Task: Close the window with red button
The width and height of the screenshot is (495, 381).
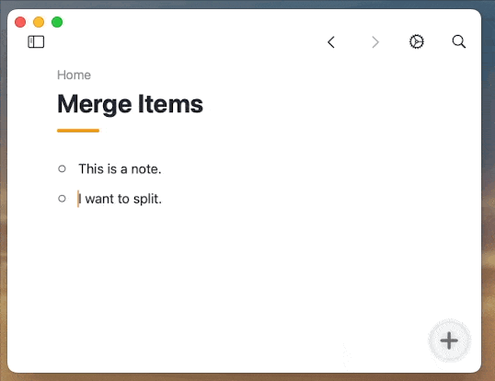Action: [x=20, y=22]
